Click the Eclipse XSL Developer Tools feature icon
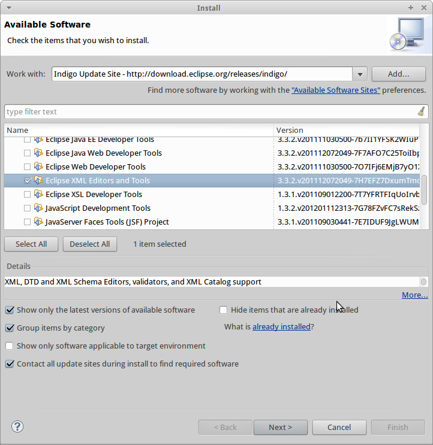Screen dimensions: 433x445 coord(38,194)
